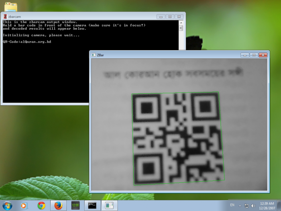The width and height of the screenshot is (281, 211).
Task: Open the network status tray icon
Action: coord(246,206)
